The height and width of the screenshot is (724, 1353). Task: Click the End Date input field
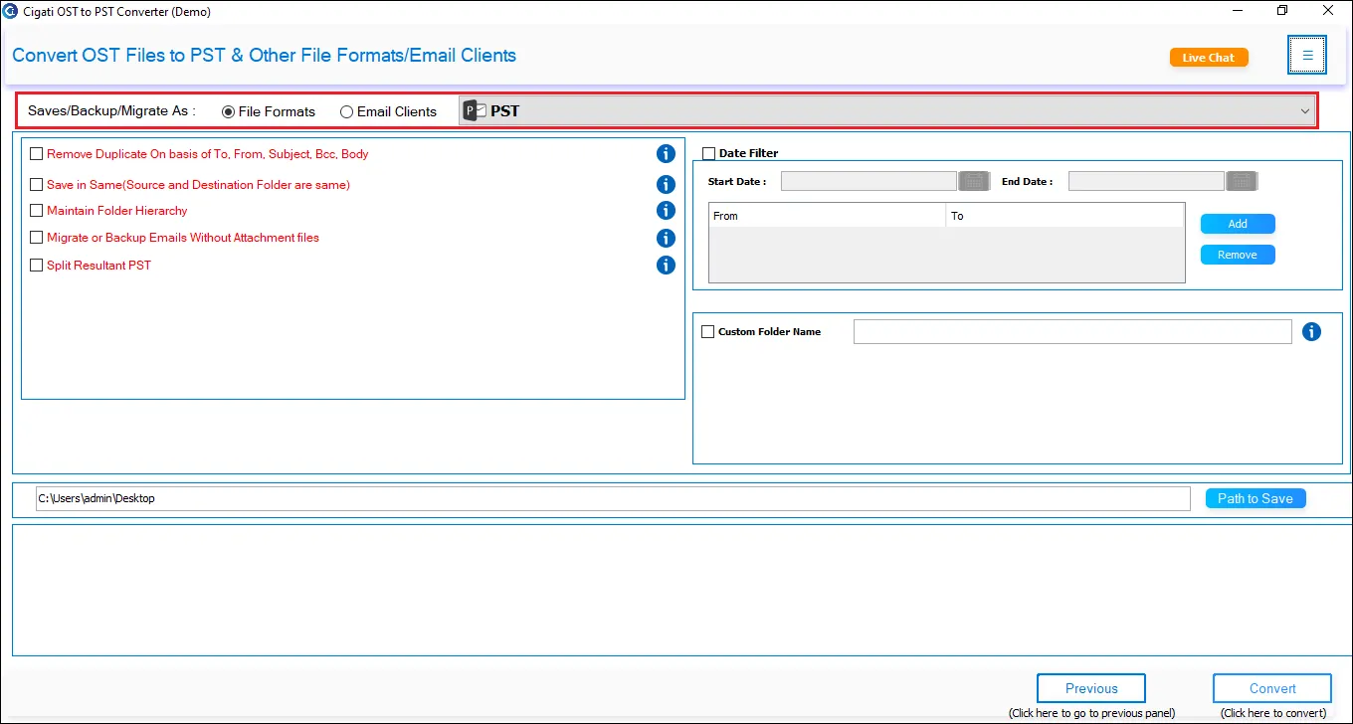pyautogui.click(x=1146, y=181)
